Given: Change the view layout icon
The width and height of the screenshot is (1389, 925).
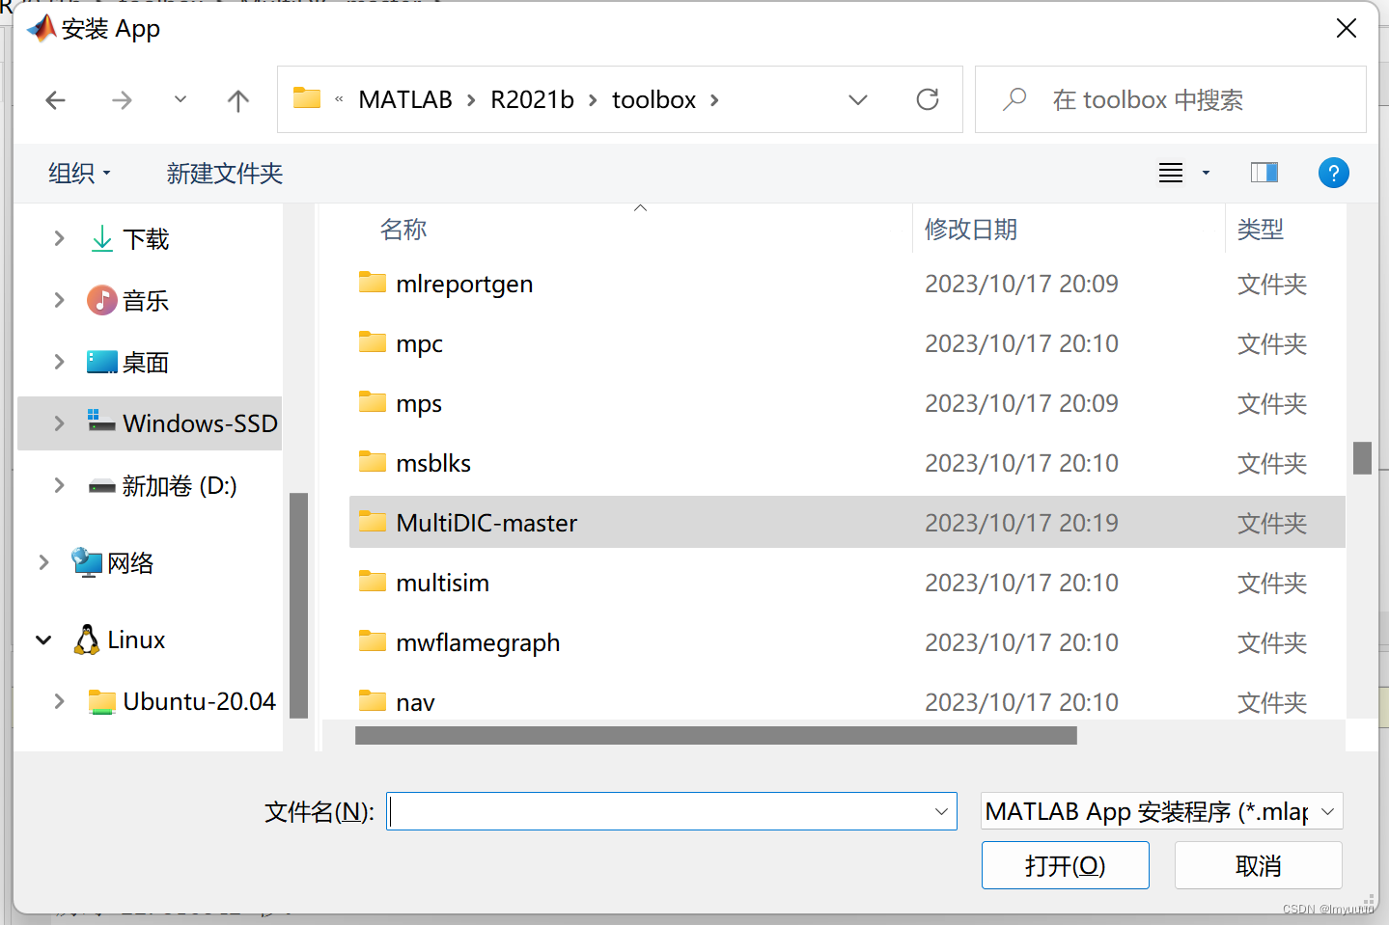Looking at the screenshot, I should click(x=1171, y=173).
